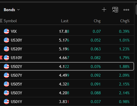This screenshot has height=106, width=137.
Task: Click the add symbol plus icon
Action: point(104,10)
